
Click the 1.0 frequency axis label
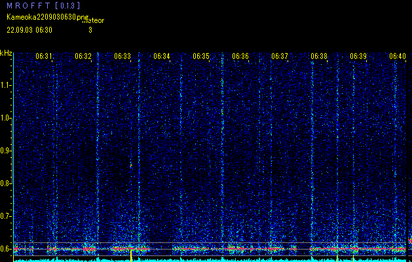(x=5, y=118)
